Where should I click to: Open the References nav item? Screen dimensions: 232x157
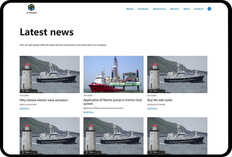[x=159, y=9]
